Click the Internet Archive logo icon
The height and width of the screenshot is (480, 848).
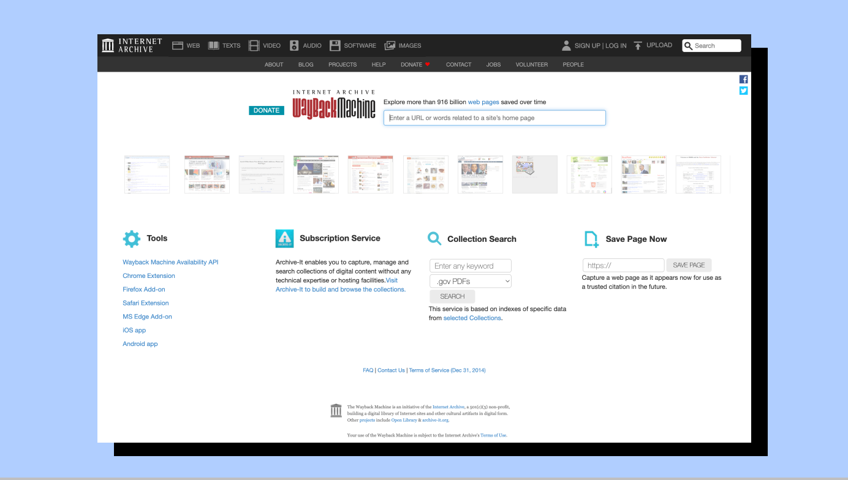[x=108, y=45]
